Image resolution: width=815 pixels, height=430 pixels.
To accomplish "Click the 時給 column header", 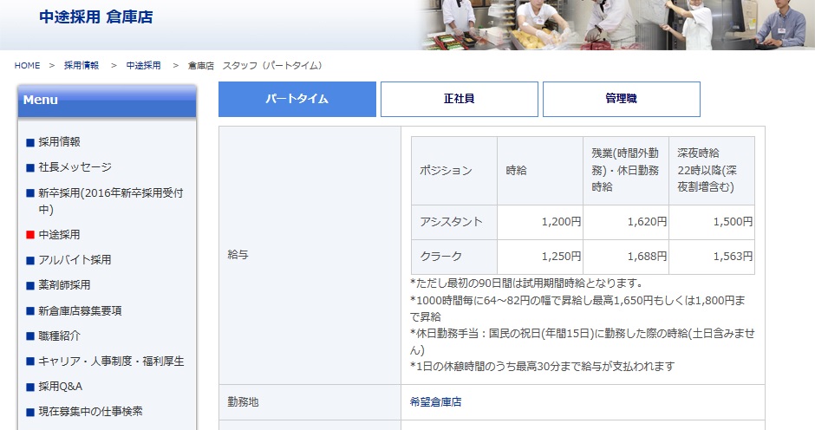I will [x=540, y=171].
